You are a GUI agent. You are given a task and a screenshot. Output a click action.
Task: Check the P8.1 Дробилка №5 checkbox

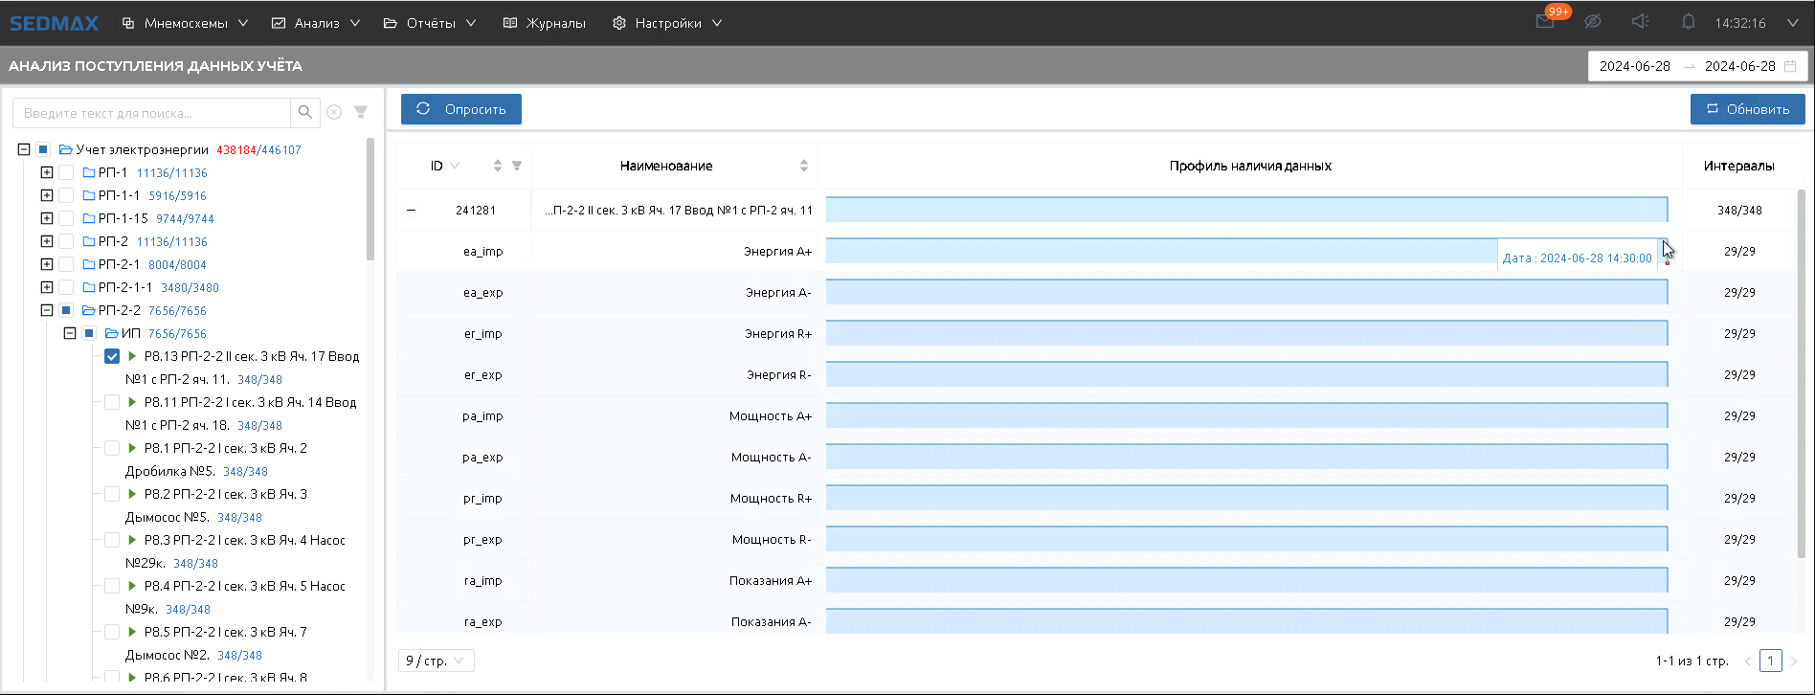click(112, 448)
